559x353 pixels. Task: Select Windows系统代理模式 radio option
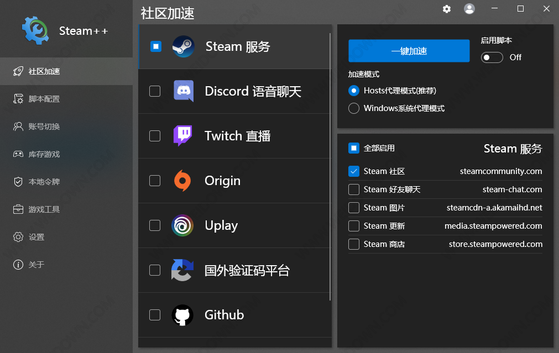click(x=354, y=108)
